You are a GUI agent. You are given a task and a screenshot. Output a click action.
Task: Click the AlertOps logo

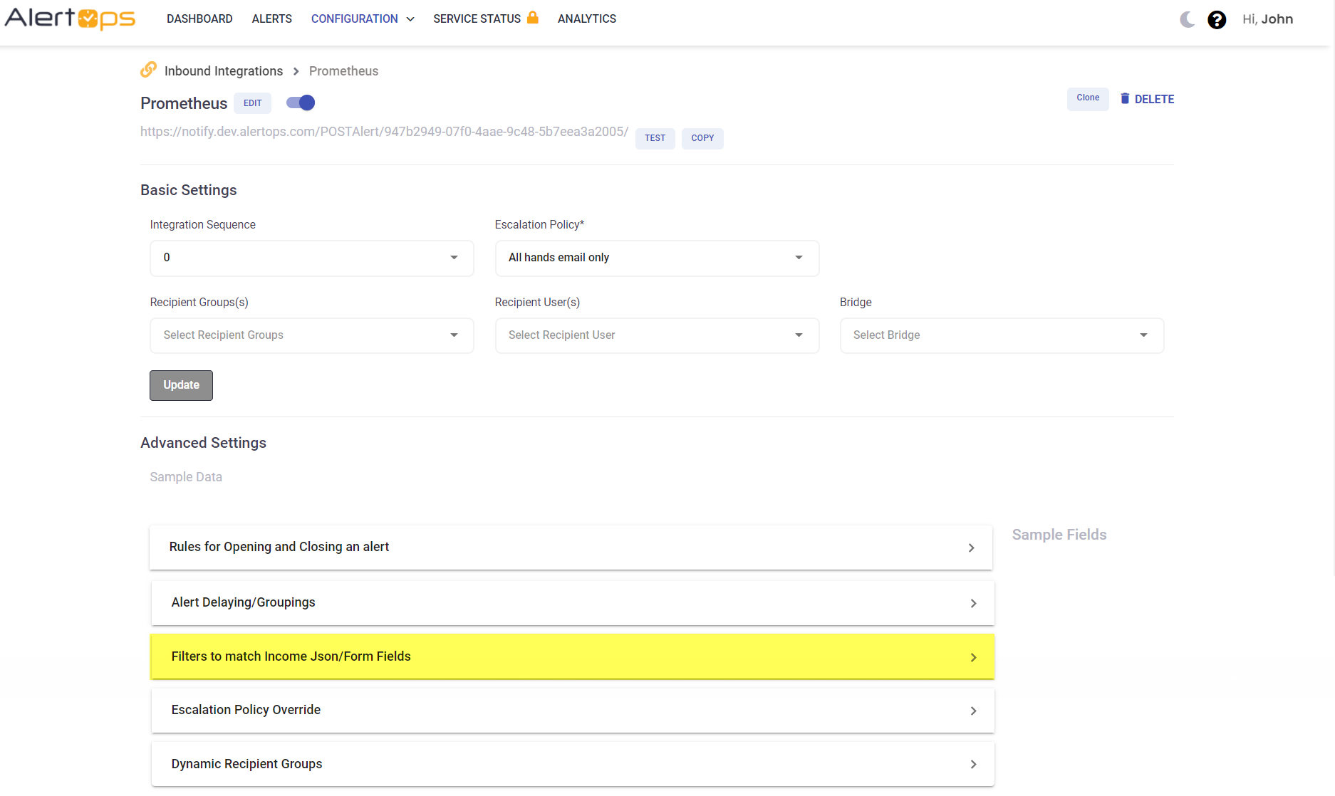(x=70, y=19)
